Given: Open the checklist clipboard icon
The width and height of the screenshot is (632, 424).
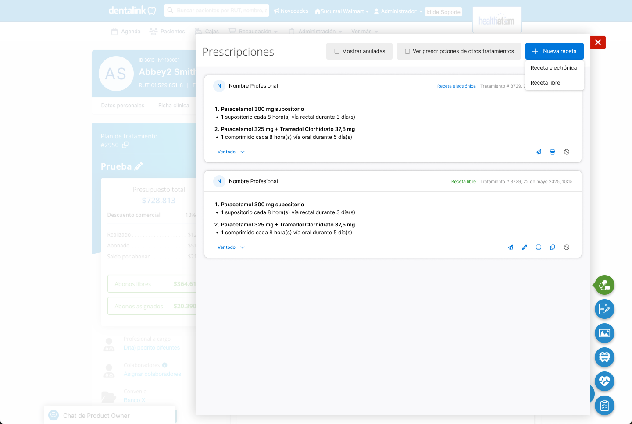Looking at the screenshot, I should [604, 406].
